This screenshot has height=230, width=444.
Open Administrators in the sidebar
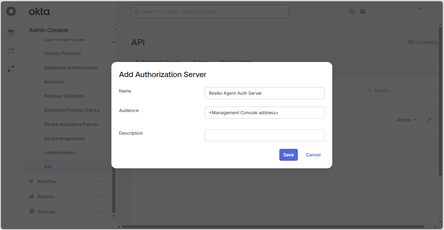[59, 153]
